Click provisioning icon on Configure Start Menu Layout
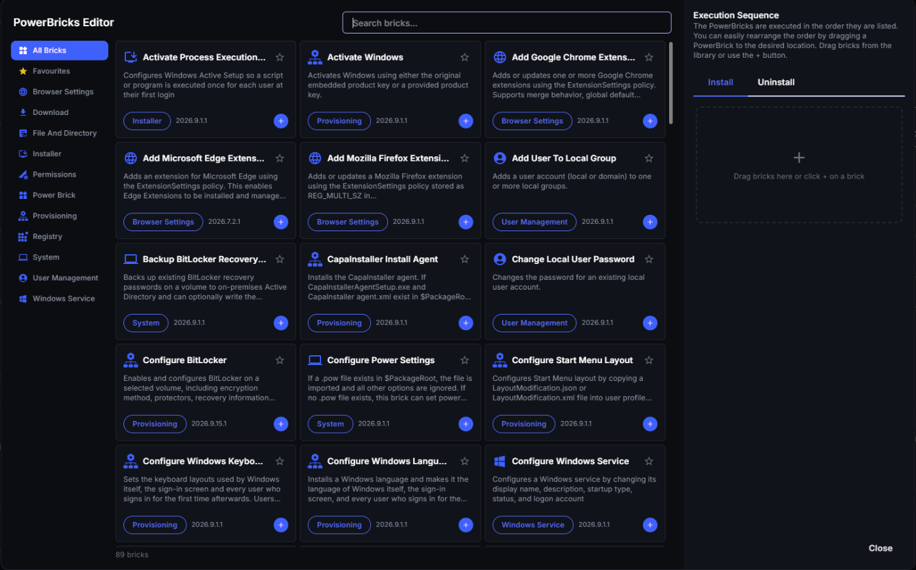 point(500,360)
